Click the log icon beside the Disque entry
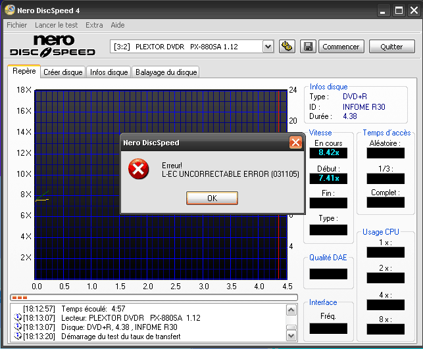The width and height of the screenshot is (423, 349). pyautogui.click(x=18, y=327)
